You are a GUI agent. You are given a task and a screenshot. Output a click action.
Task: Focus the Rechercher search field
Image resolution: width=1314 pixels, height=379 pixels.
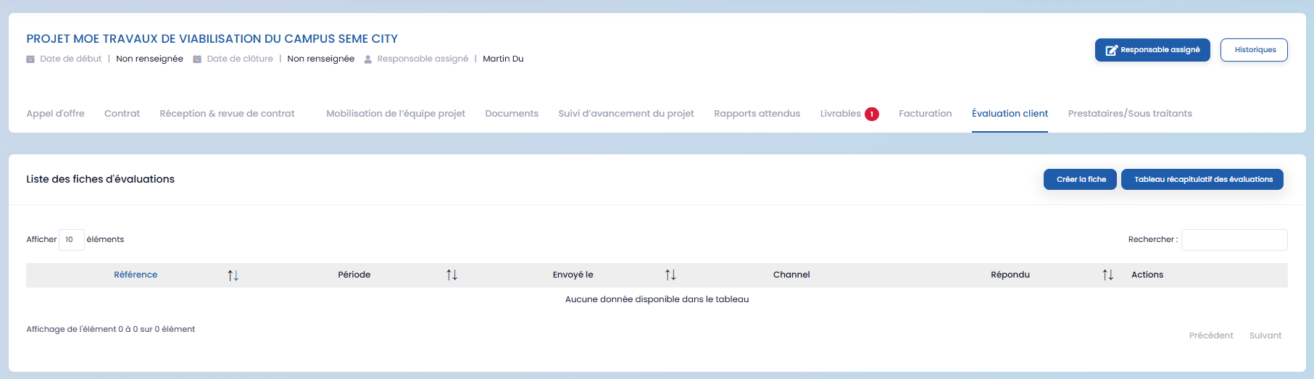[1234, 240]
